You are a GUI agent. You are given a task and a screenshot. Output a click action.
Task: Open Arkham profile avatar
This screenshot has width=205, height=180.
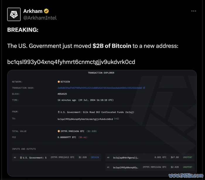[x=14, y=14]
